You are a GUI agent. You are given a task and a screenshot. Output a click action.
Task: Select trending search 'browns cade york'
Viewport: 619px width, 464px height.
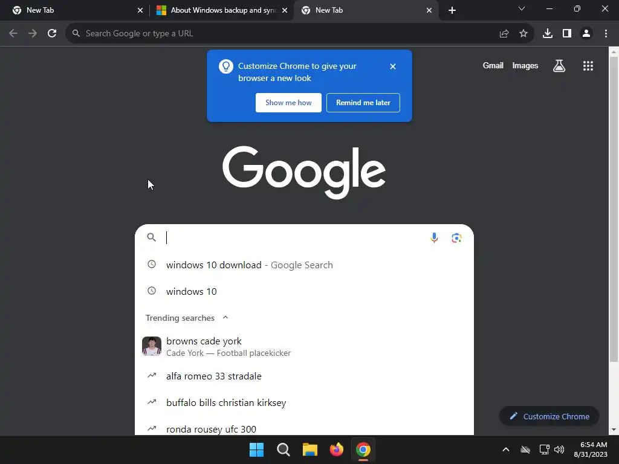(x=304, y=346)
